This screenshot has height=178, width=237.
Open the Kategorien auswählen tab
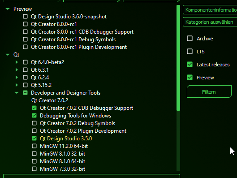coord(210,22)
